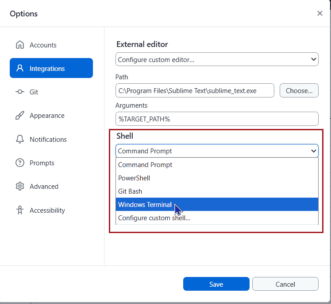Screen dimensions: 331x304
Task: Select Command Prompt list option
Action: [145, 165]
